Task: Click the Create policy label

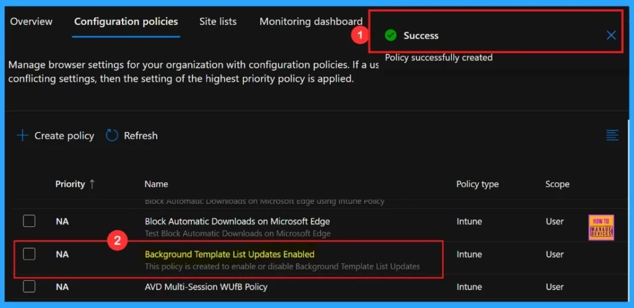Action: pos(64,136)
